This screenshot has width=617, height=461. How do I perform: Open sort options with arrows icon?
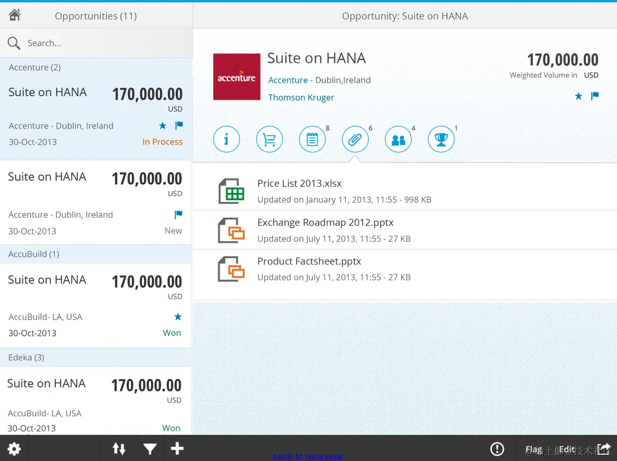(x=119, y=448)
